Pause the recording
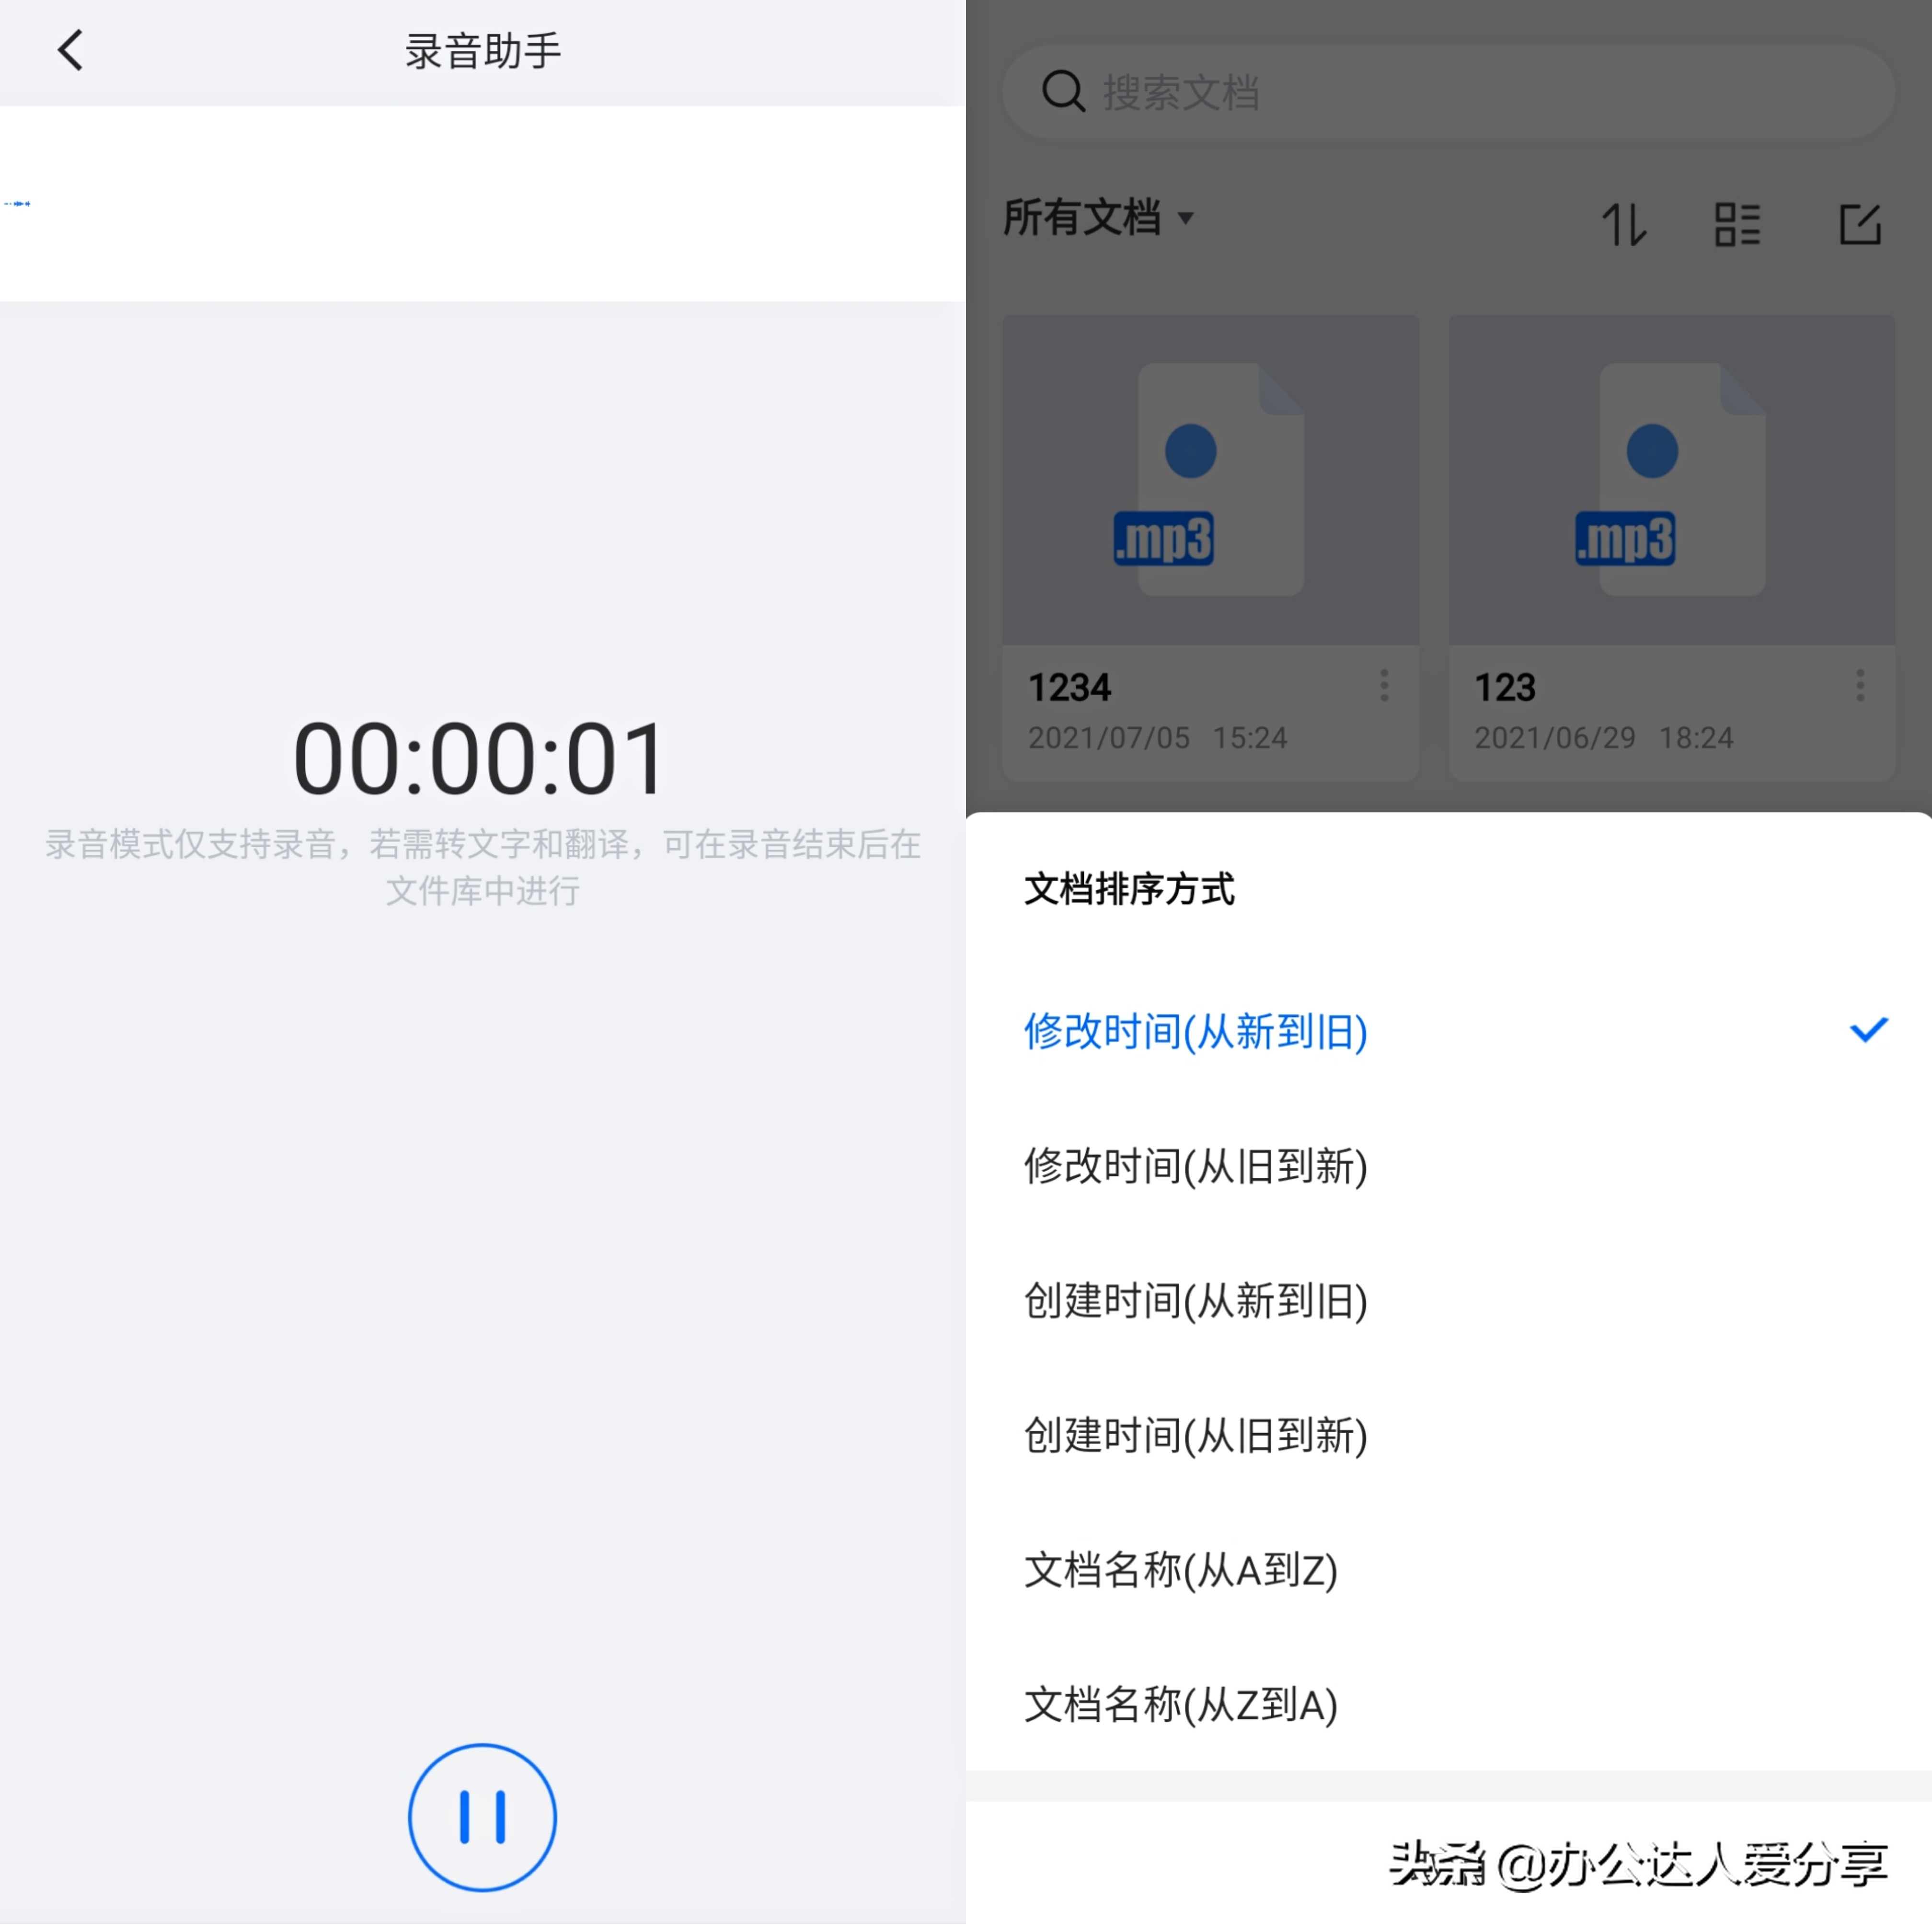This screenshot has height=1932, width=1932. coord(482,1817)
